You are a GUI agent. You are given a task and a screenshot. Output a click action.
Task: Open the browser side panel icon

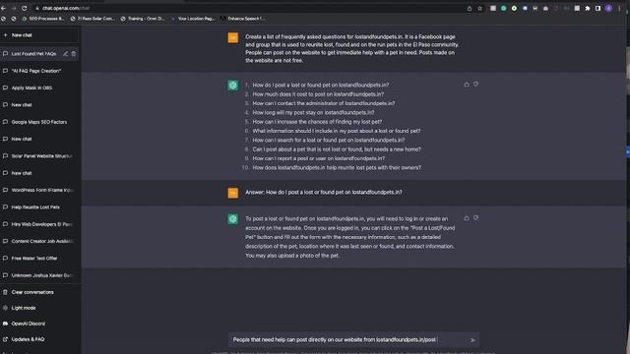pos(598,8)
